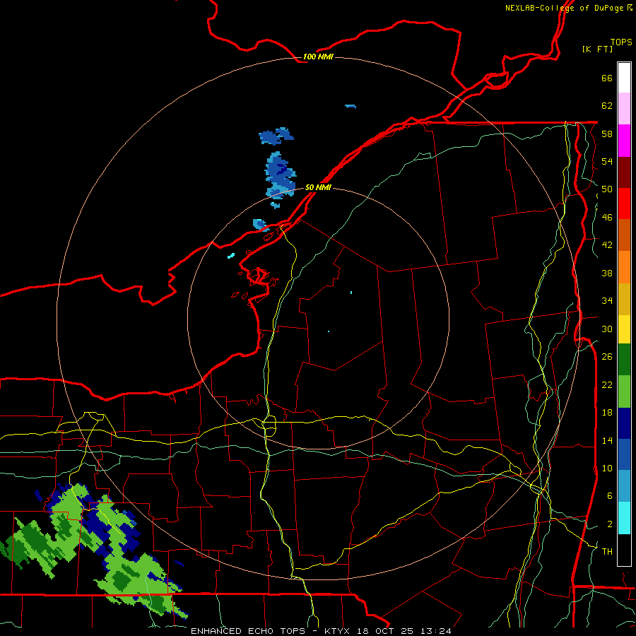
Task: Click the "6" legend value
Action: click(x=610, y=496)
